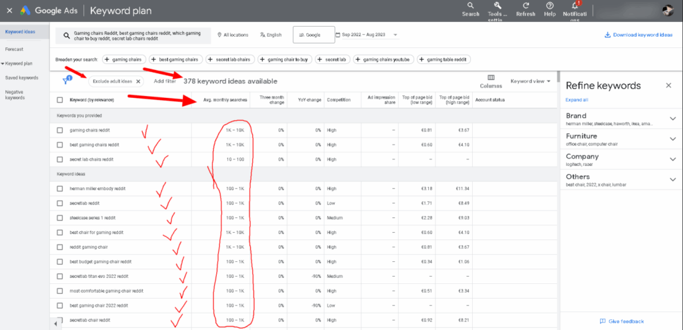Expand the Company refine category
The image size is (683, 330).
click(673, 159)
